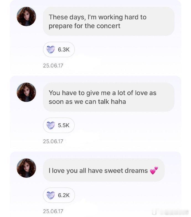The height and width of the screenshot is (217, 191).
Task: Select the 'working hard to prepare for the concert' bubble
Action: (x=109, y=22)
